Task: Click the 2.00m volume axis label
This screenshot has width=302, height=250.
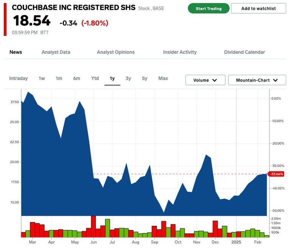Action: [276, 219]
